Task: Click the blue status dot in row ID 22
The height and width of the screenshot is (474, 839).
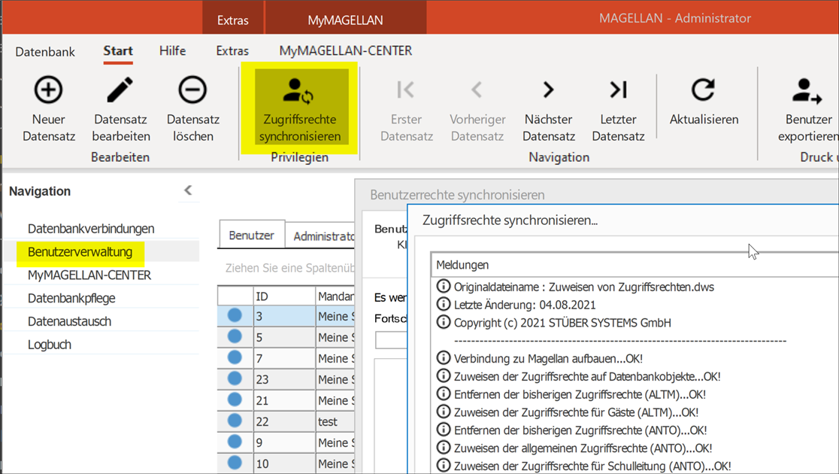Action: [x=235, y=421]
